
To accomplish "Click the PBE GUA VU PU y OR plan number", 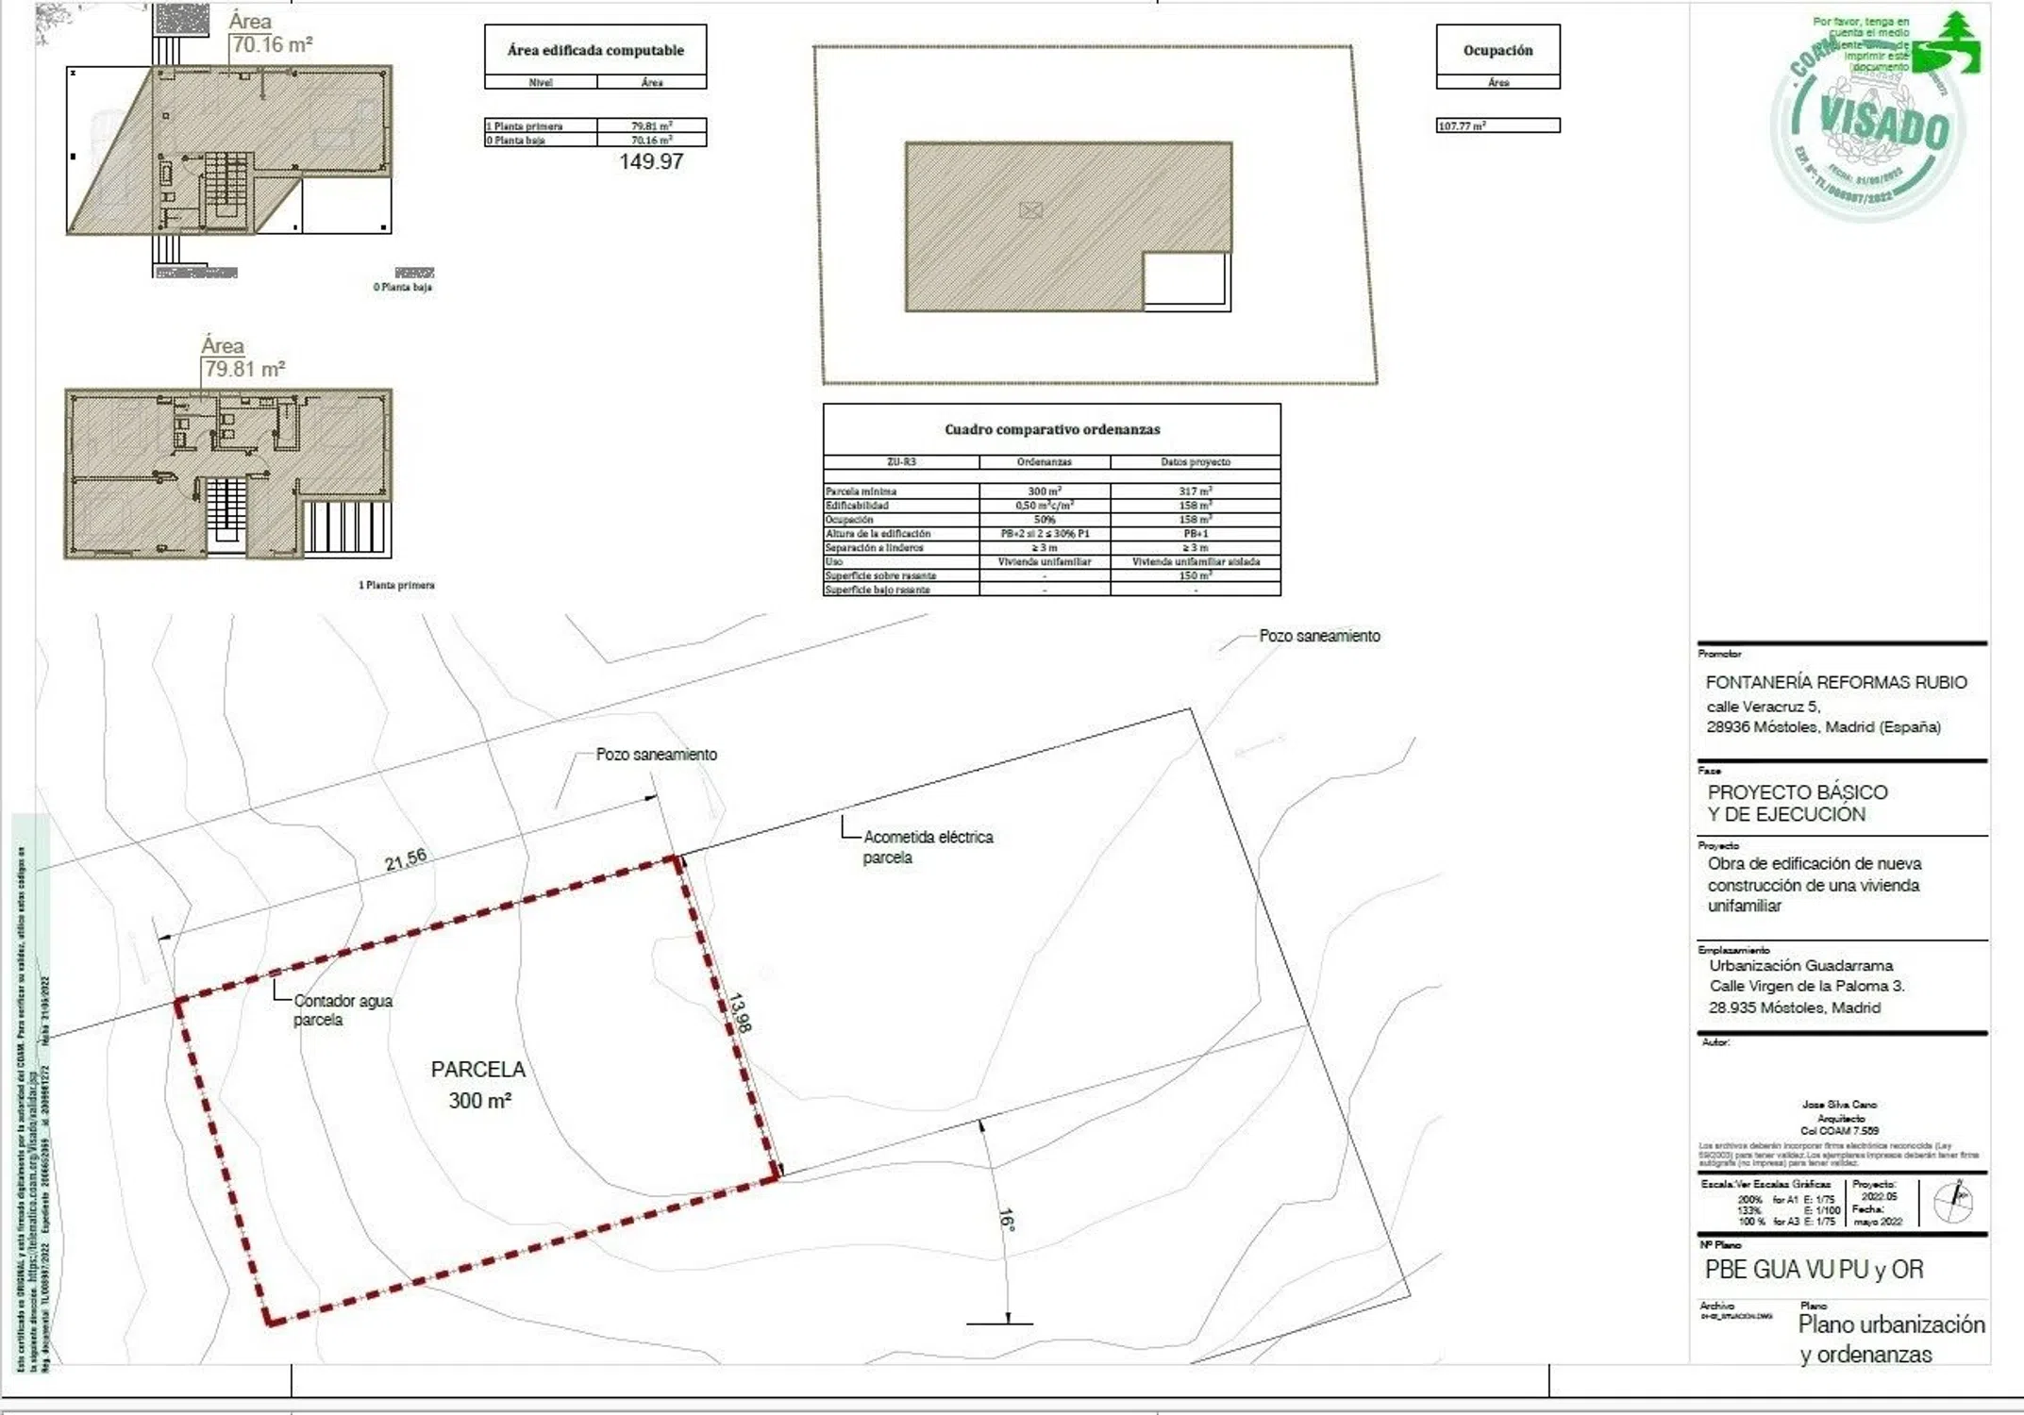I will [1813, 1270].
